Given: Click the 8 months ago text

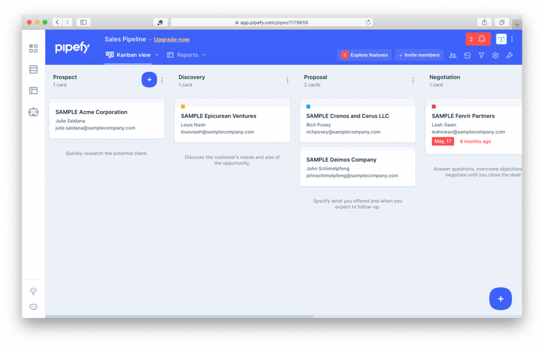Looking at the screenshot, I should [x=476, y=141].
